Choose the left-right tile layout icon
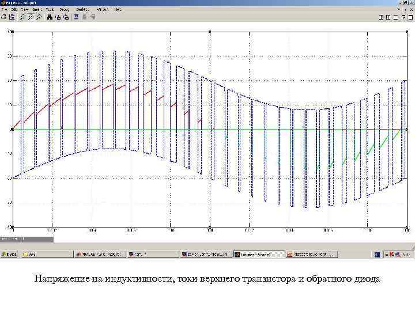415x311 pixels. click(x=382, y=17)
